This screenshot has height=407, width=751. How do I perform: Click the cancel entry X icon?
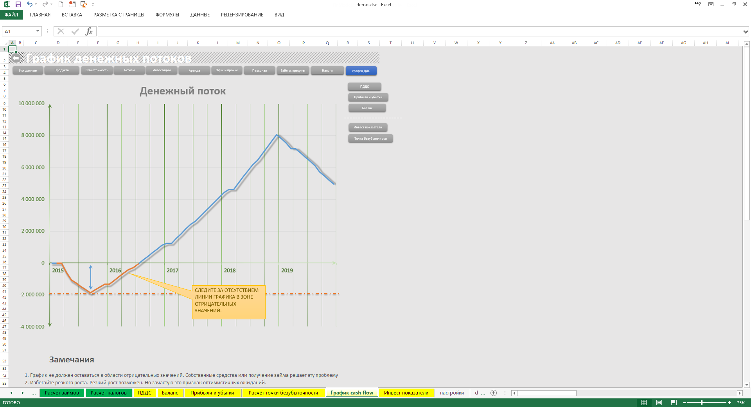click(61, 31)
